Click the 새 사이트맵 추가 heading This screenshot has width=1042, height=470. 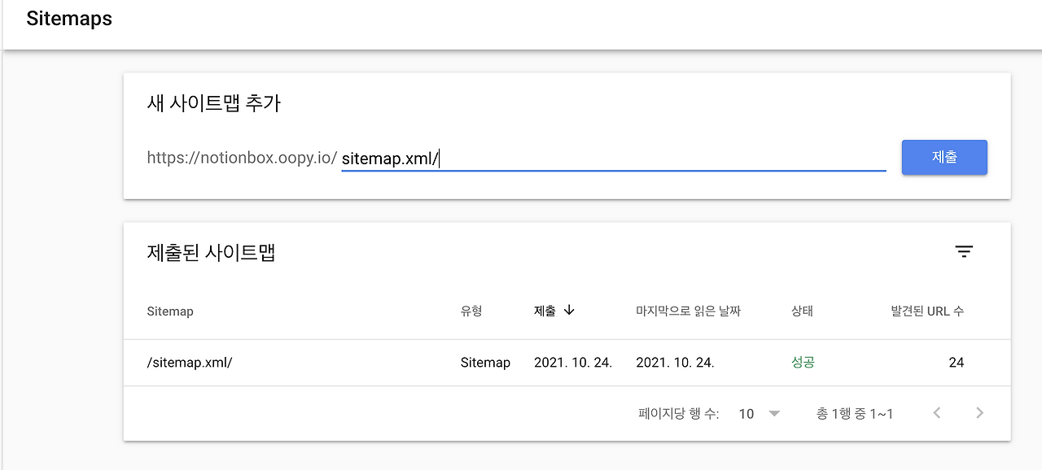click(213, 103)
